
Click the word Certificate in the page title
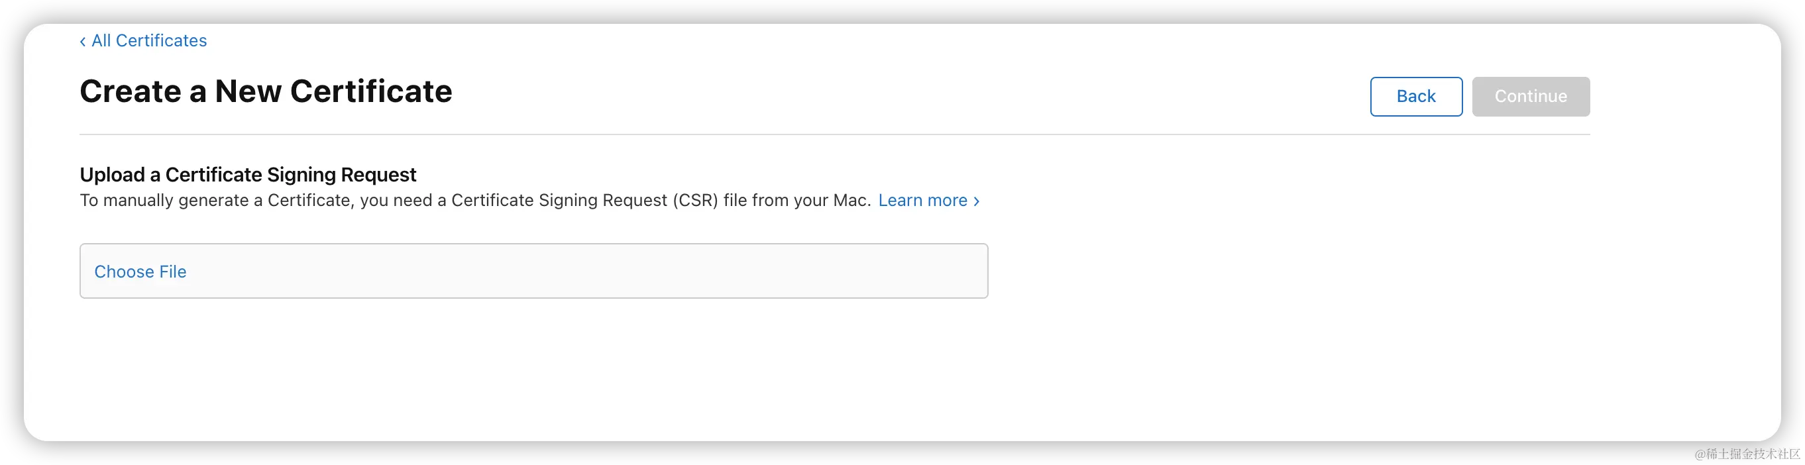click(371, 91)
